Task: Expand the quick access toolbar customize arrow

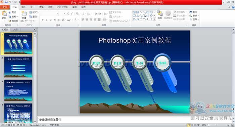Action: click(19, 2)
